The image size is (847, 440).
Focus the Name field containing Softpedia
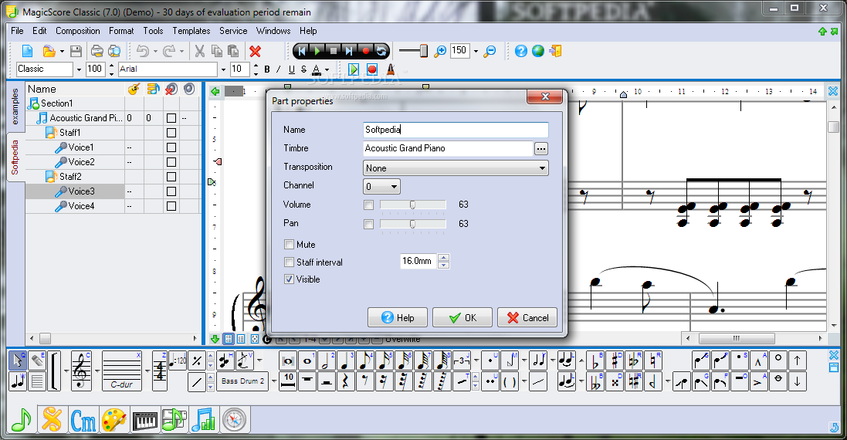click(x=456, y=130)
